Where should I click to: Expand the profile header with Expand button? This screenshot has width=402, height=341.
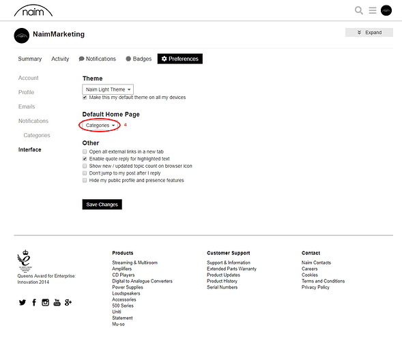click(369, 33)
